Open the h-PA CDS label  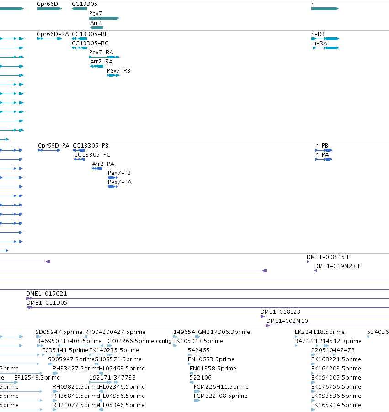click(322, 154)
